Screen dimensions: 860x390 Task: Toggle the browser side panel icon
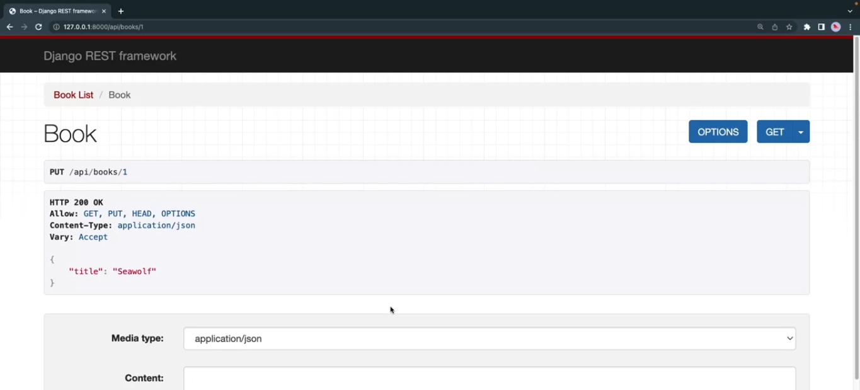(822, 27)
